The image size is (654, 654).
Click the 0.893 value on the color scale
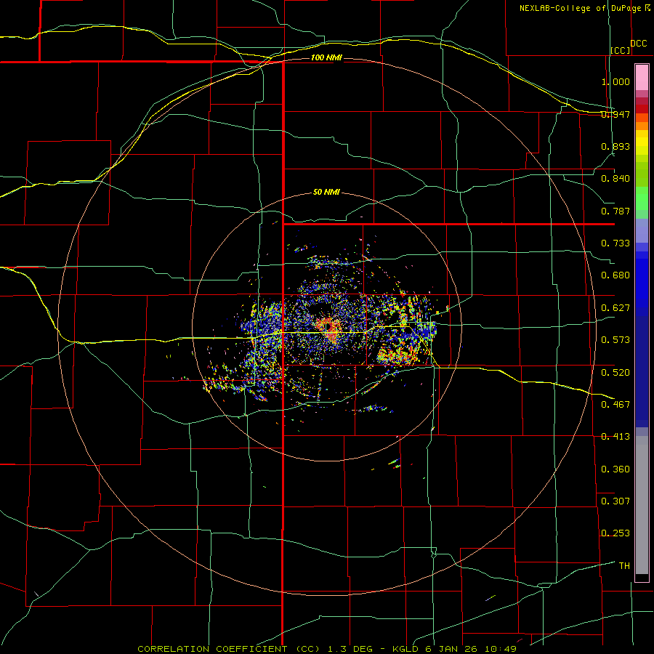point(615,146)
